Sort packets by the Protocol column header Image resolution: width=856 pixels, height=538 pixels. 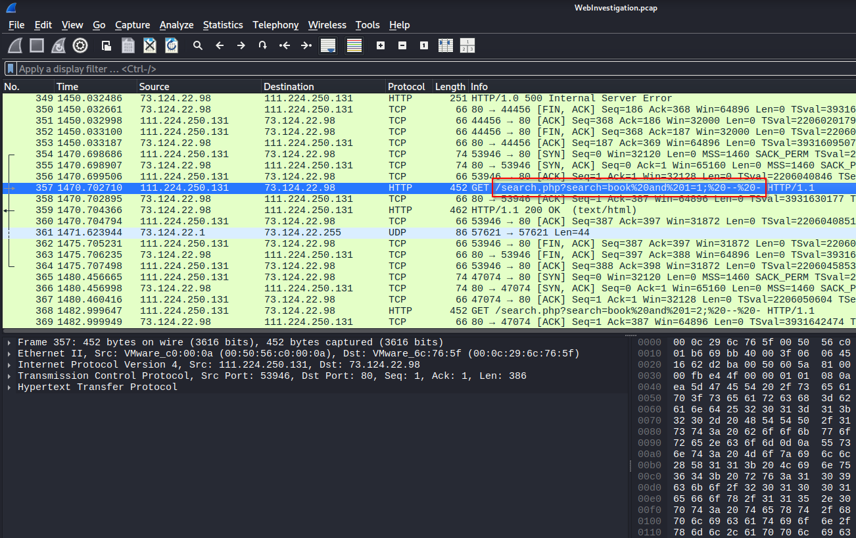(406, 87)
